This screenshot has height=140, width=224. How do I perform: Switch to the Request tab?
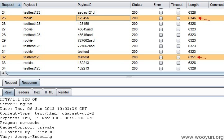coord(11,83)
